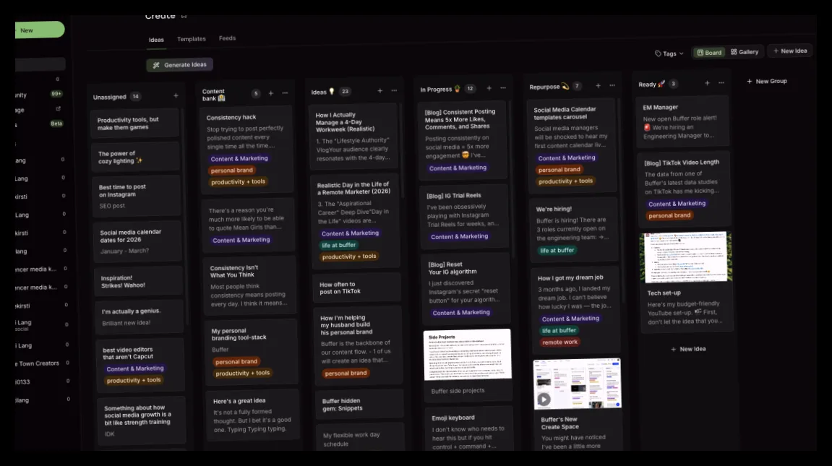
Task: Open In Progress column options menu
Action: (503, 88)
